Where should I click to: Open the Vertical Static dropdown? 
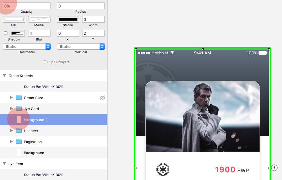(81, 47)
